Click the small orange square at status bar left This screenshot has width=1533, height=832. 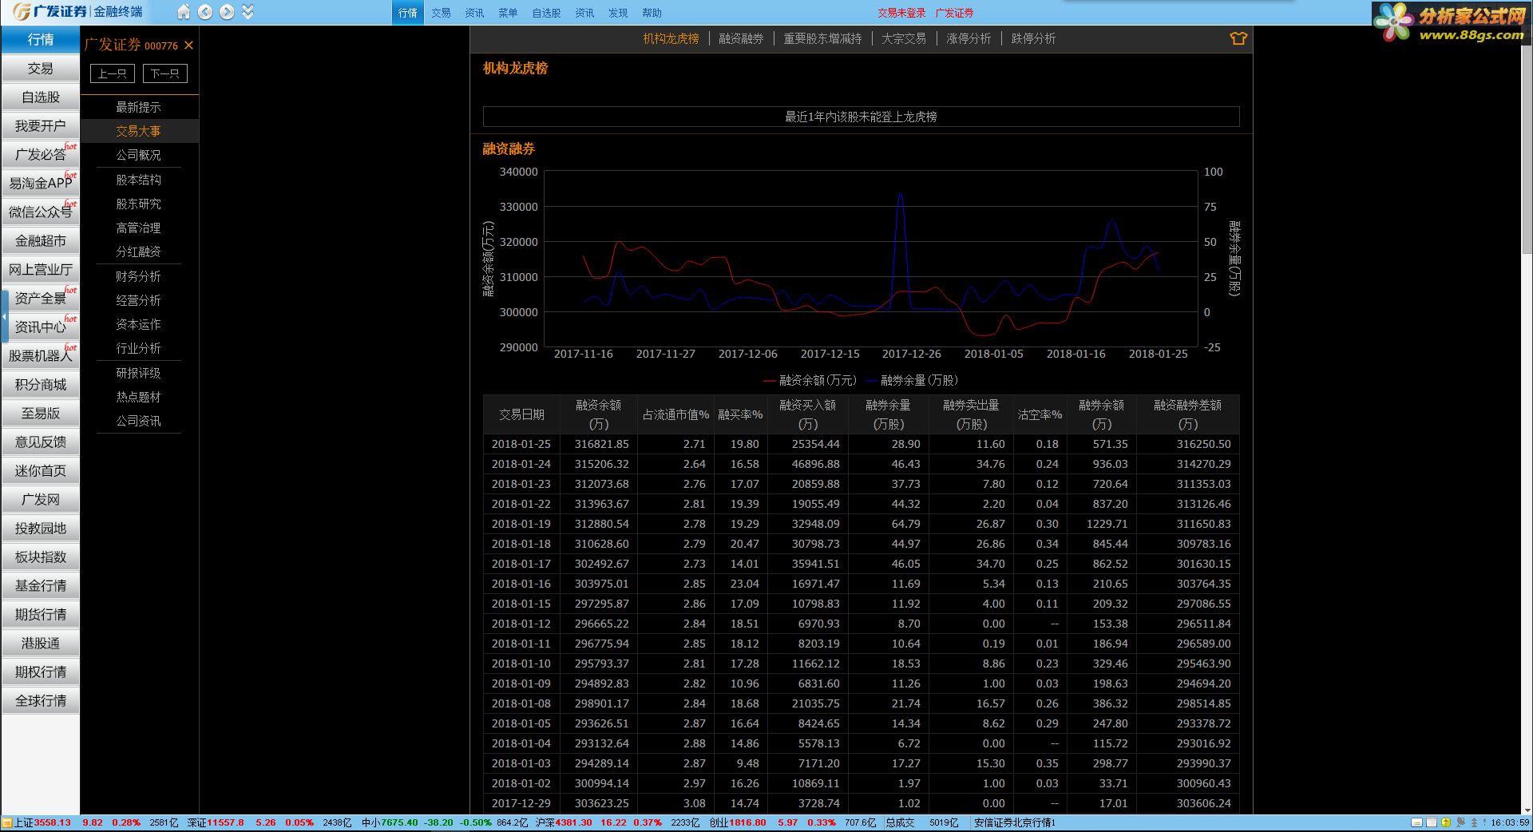click(x=7, y=822)
